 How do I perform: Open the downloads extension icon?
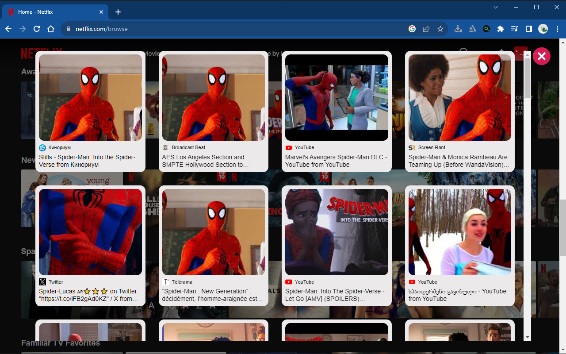coord(458,29)
